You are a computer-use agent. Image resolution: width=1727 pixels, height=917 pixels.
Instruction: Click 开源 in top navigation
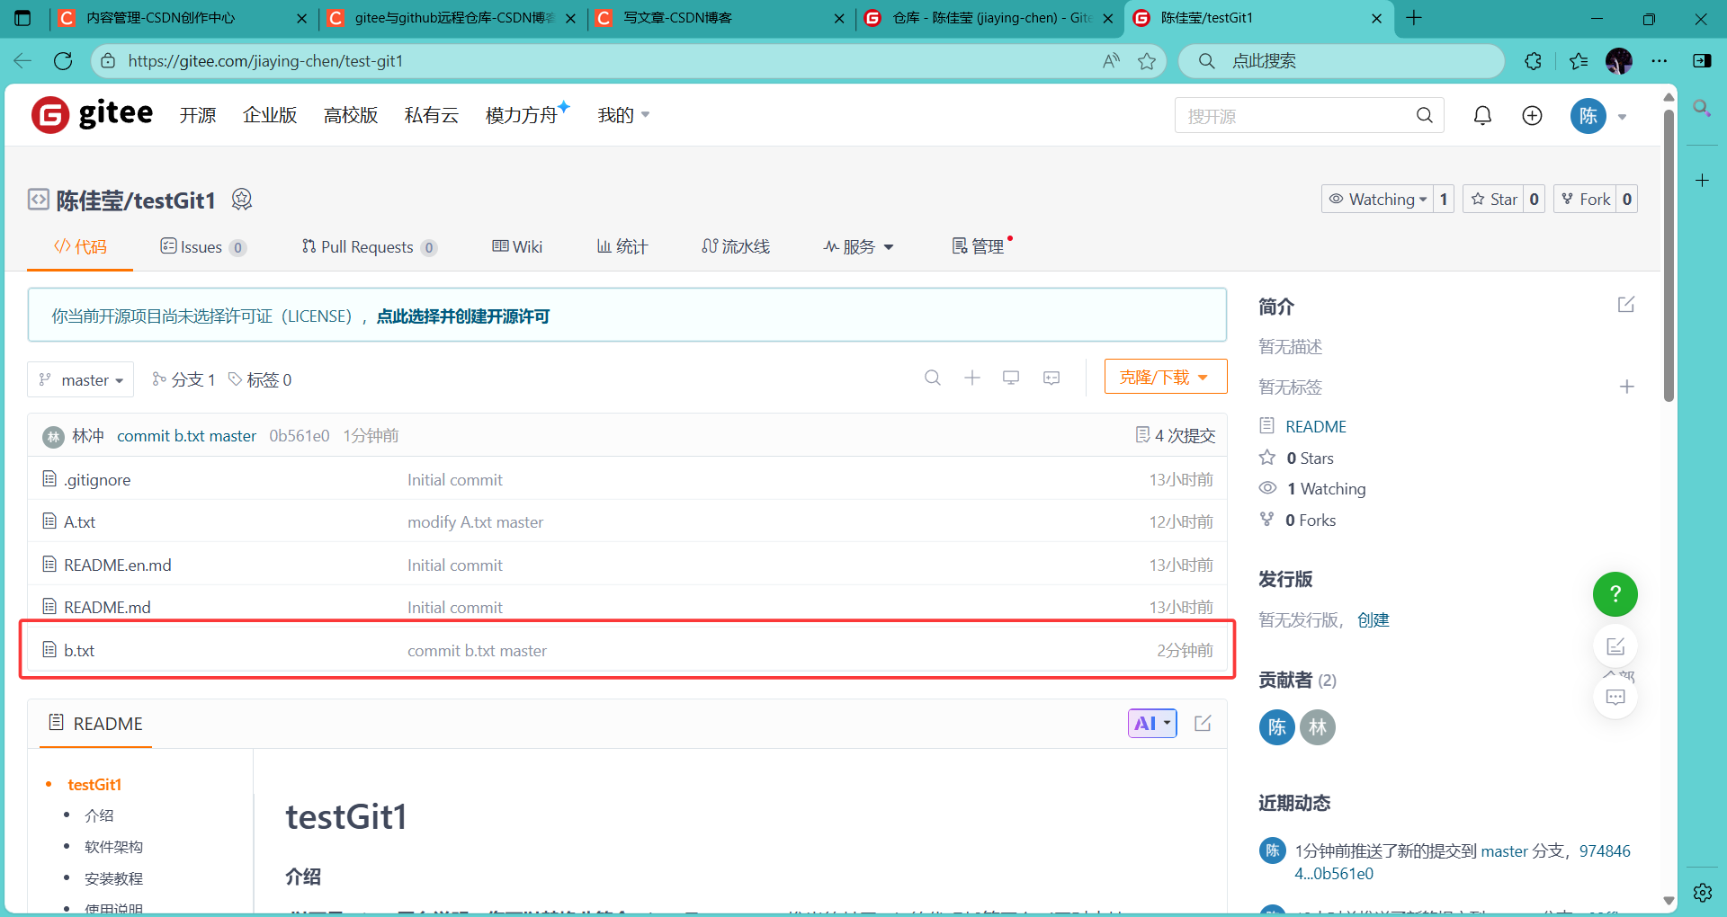(198, 115)
